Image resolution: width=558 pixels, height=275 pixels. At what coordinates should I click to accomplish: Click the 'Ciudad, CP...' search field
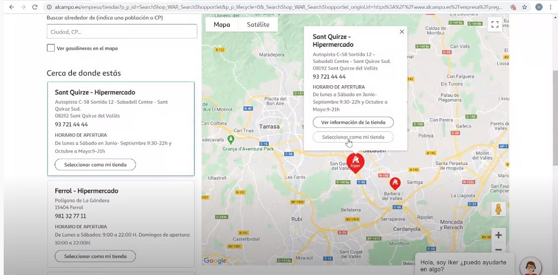[122, 32]
